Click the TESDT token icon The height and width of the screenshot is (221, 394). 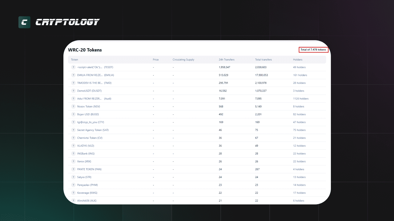point(73,67)
